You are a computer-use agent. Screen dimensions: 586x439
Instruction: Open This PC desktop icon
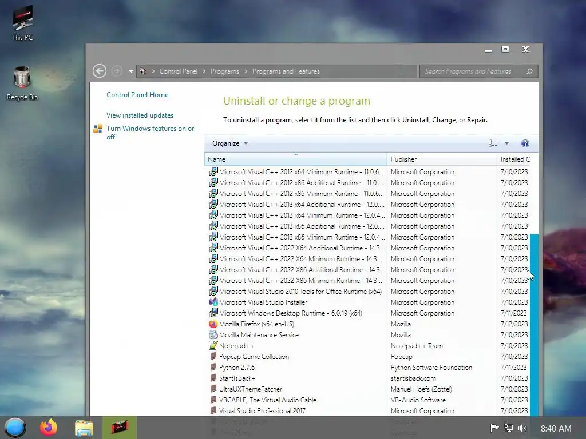pos(22,23)
